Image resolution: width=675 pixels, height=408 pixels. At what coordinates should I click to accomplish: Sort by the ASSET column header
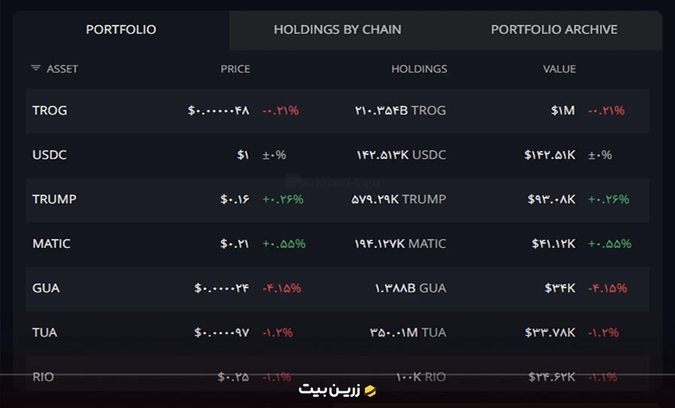click(x=62, y=69)
